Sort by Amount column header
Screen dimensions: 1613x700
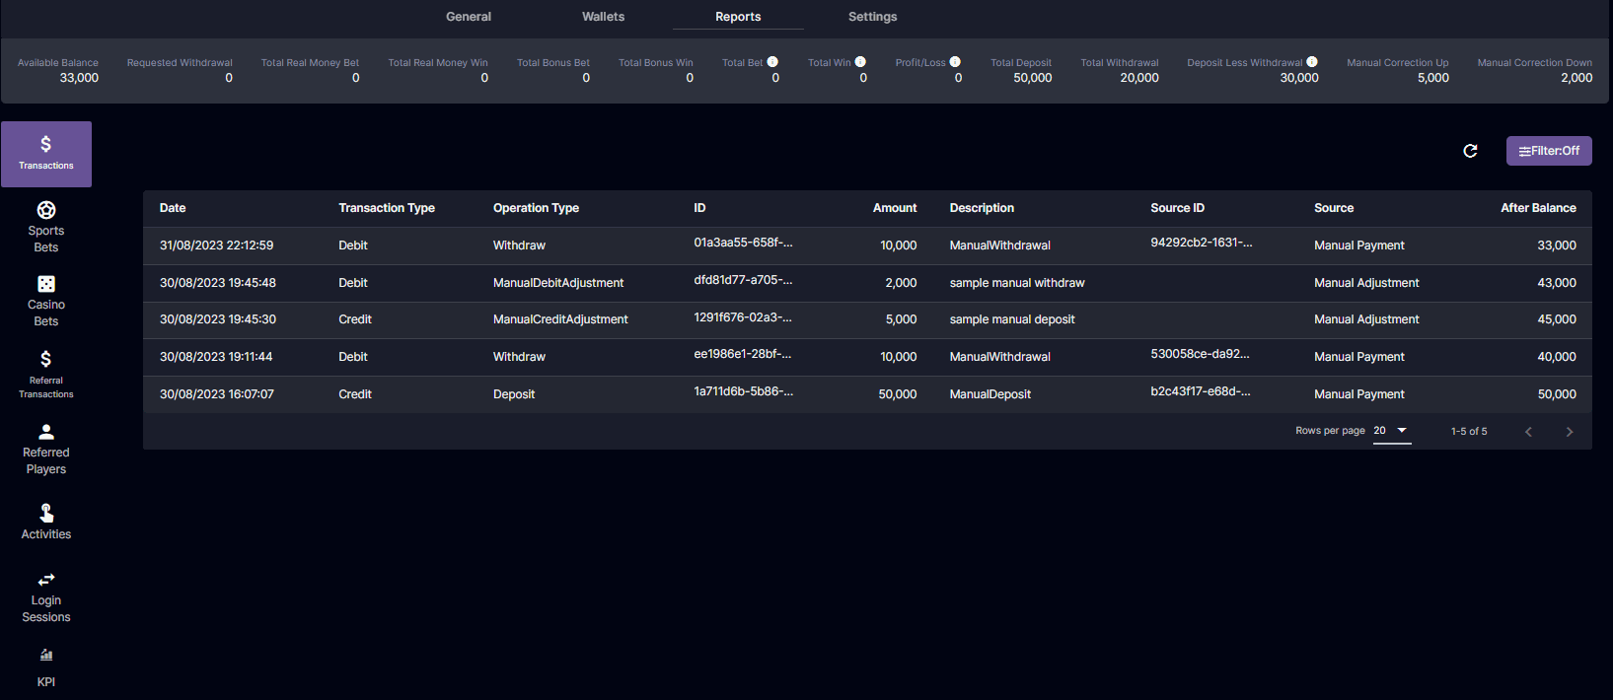click(895, 208)
